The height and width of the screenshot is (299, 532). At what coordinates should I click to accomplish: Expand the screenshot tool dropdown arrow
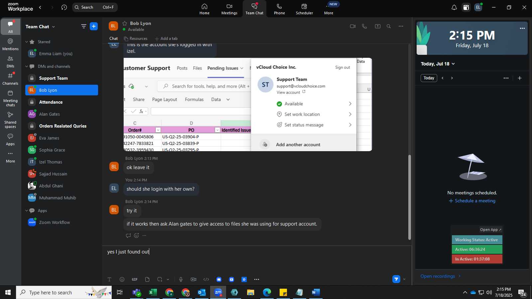(x=168, y=279)
